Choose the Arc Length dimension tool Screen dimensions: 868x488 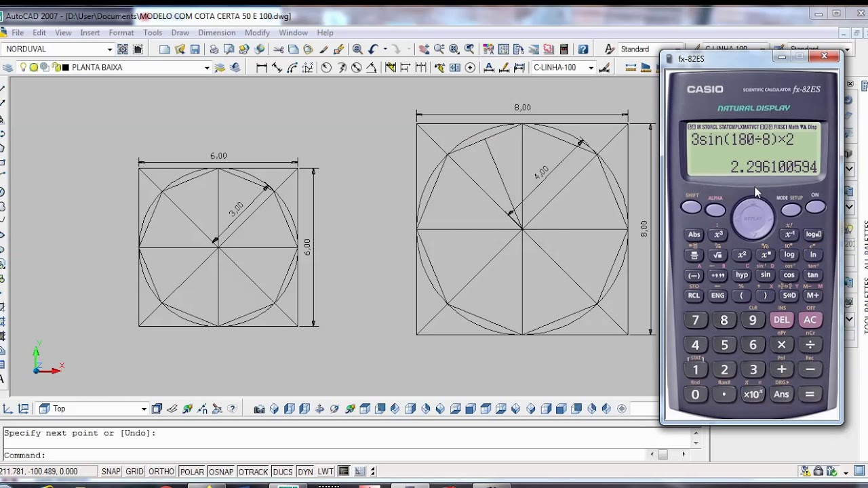pos(292,68)
